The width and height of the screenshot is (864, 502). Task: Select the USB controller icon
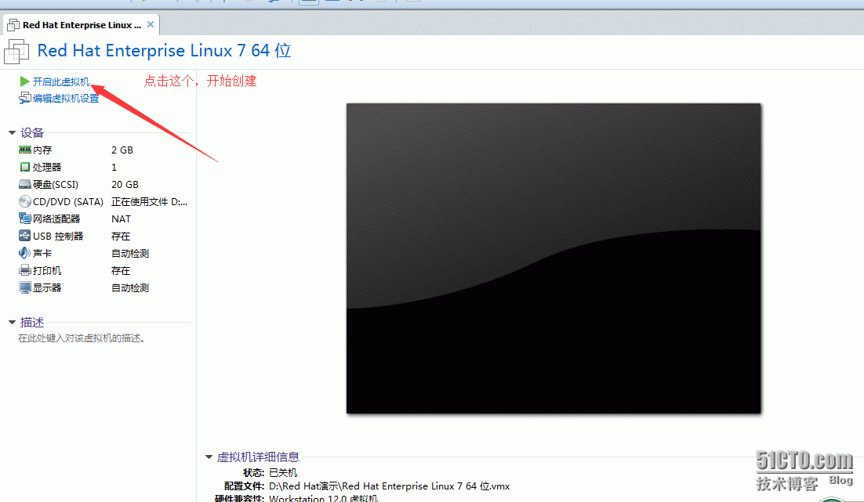25,236
